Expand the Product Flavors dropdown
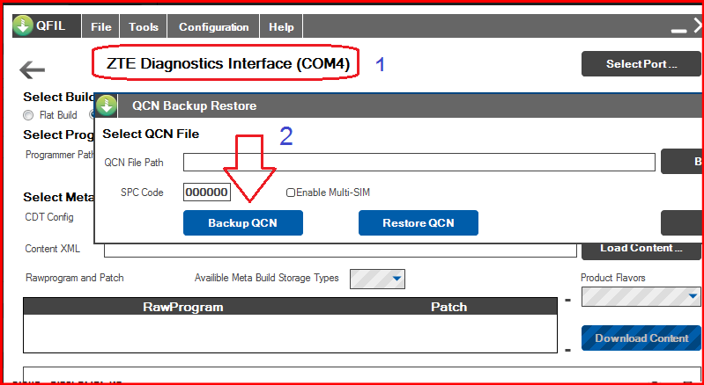 coord(641,296)
